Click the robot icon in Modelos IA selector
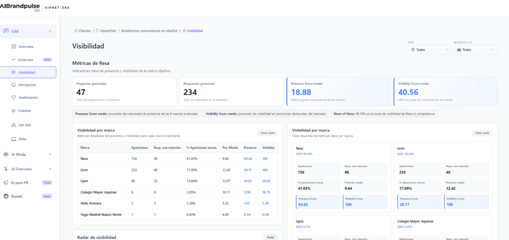Viewport: 509px width, 240px height. click(x=459, y=50)
